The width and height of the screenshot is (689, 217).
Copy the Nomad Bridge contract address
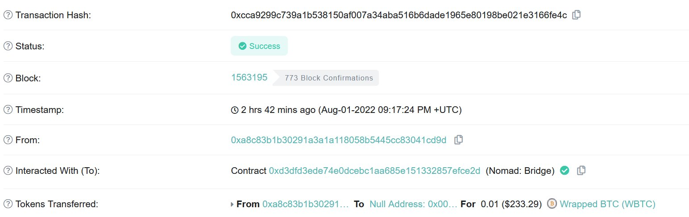(581, 170)
